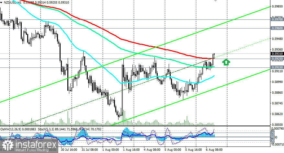Click the 30 level label on the indicator scale

click(x=273, y=141)
